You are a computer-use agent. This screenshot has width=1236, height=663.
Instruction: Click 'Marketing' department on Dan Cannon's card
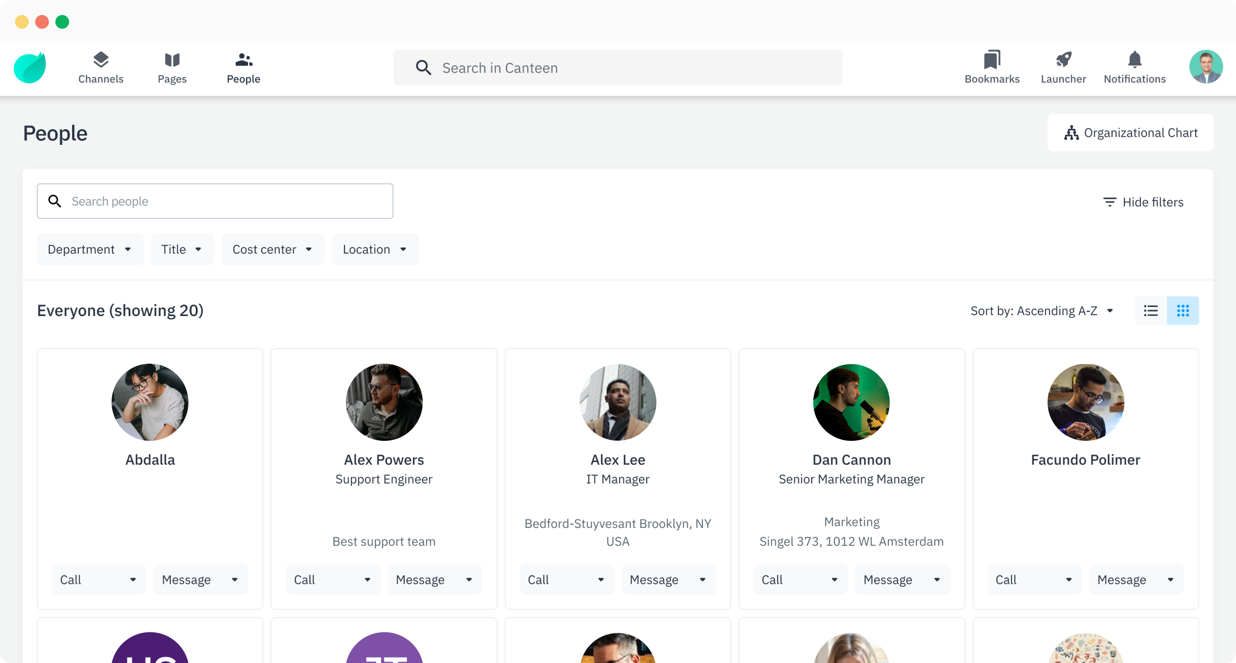pyautogui.click(x=851, y=522)
